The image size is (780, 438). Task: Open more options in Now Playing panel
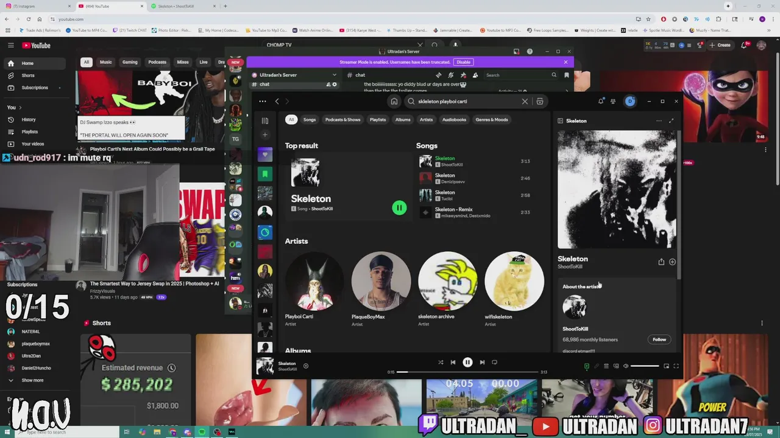point(659,120)
